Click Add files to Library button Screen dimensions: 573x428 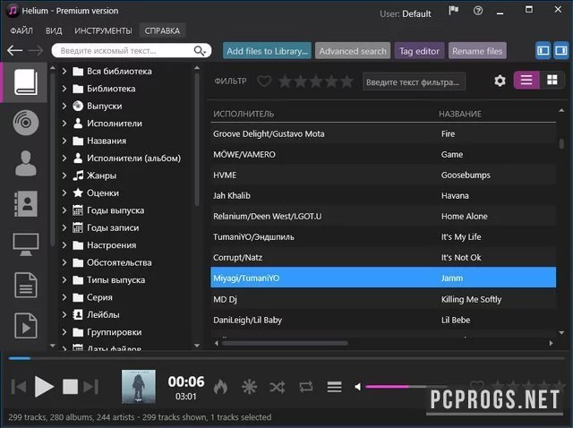pyautogui.click(x=267, y=51)
